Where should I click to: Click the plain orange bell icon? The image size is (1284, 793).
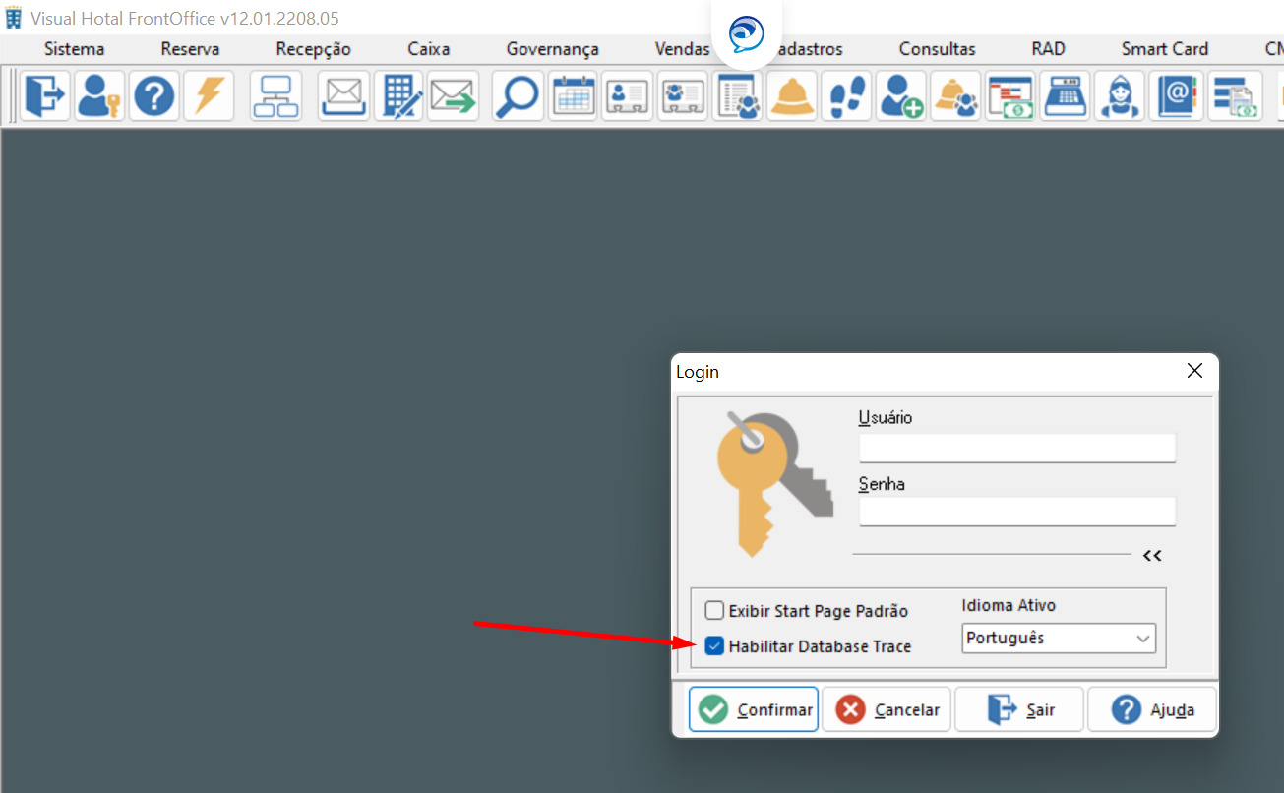[x=792, y=95]
